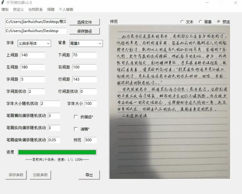Enable the 滤镜 checkbox
The width and height of the screenshot is (242, 194).
(76, 129)
